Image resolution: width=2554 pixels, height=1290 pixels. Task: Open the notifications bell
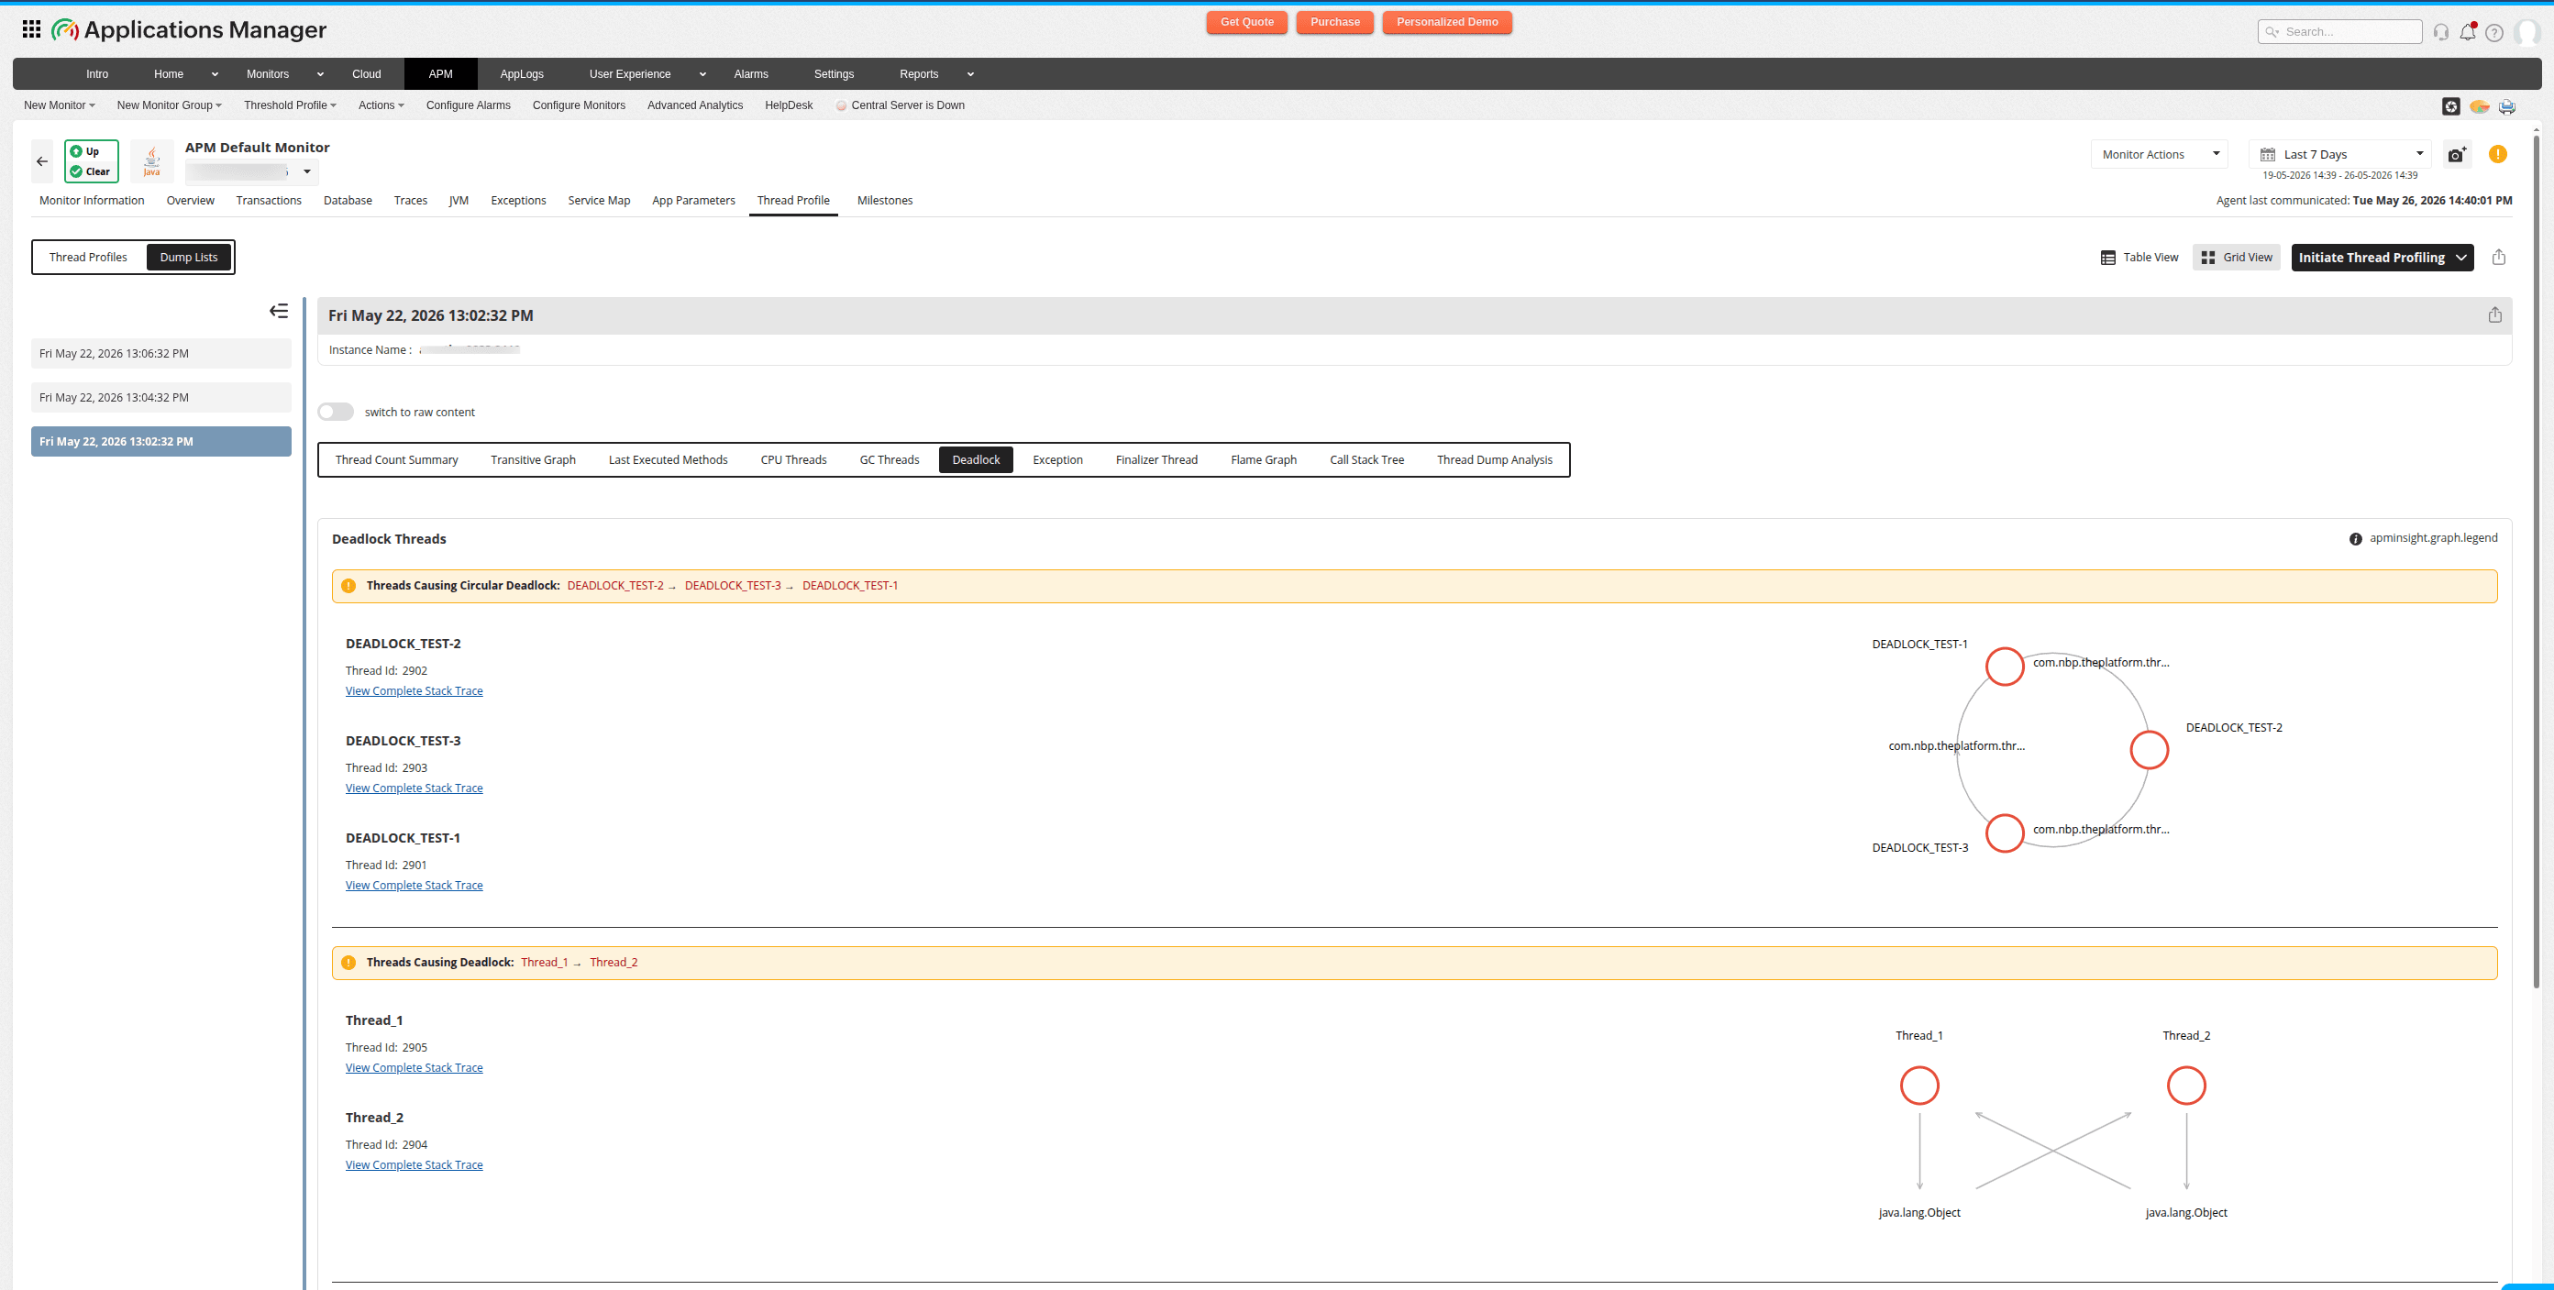coord(2468,32)
